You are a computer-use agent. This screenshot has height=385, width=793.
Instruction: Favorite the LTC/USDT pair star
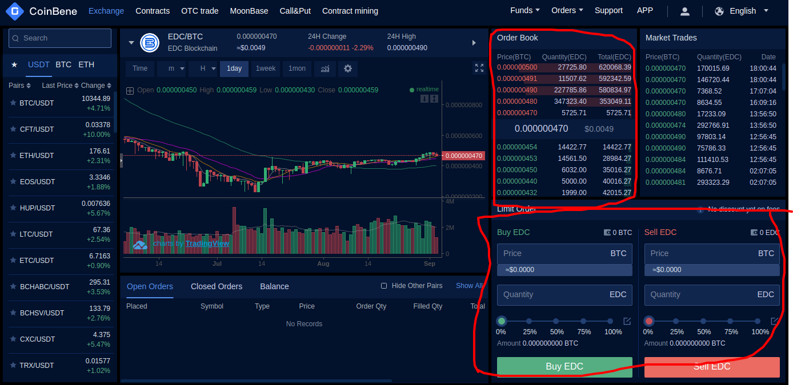(x=13, y=234)
